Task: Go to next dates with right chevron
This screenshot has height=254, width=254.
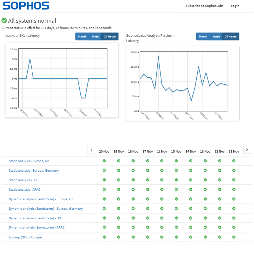Action: (247, 150)
